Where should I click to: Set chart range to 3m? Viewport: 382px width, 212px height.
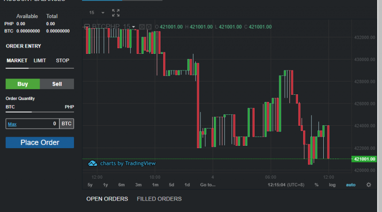coord(138,185)
